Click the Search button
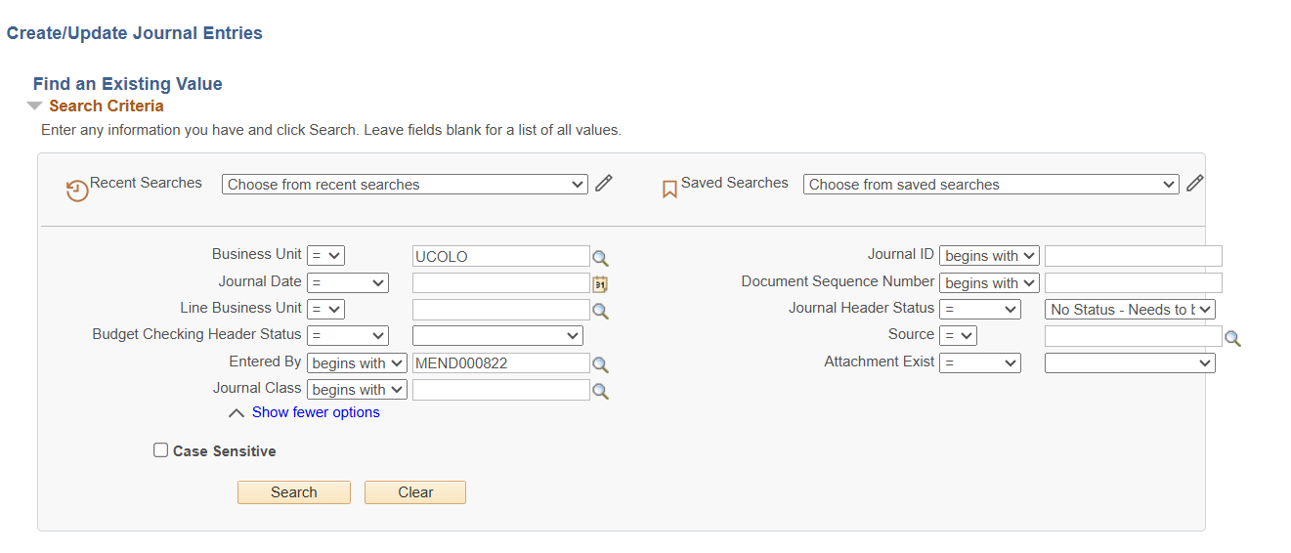This screenshot has height=553, width=1291. point(293,492)
